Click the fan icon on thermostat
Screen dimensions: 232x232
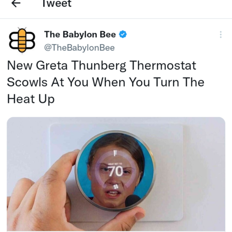[x=116, y=187]
